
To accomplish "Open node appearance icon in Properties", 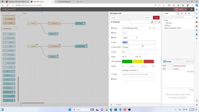I will point(159,22).
